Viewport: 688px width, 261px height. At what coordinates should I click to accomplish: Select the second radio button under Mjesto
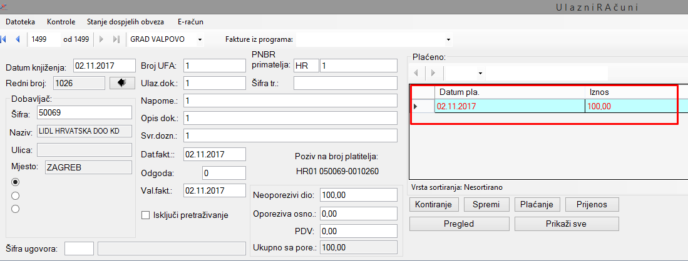[x=16, y=195]
